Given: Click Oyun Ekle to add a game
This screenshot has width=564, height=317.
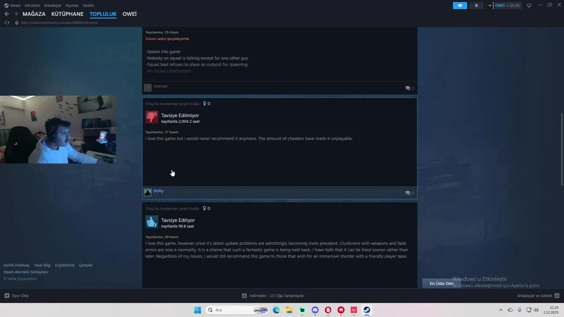Looking at the screenshot, I should click(x=17, y=296).
